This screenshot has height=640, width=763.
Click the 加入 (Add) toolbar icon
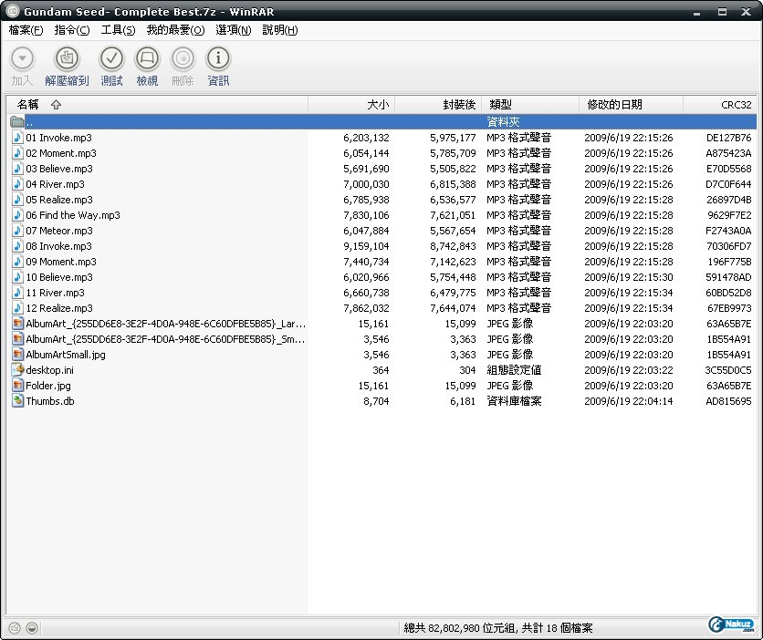click(22, 58)
